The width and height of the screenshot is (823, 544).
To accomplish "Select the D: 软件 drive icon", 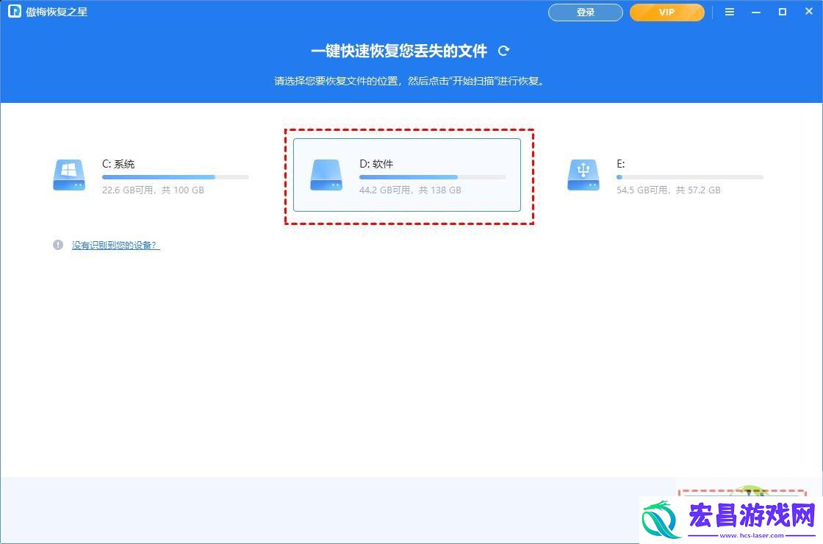I will click(326, 175).
